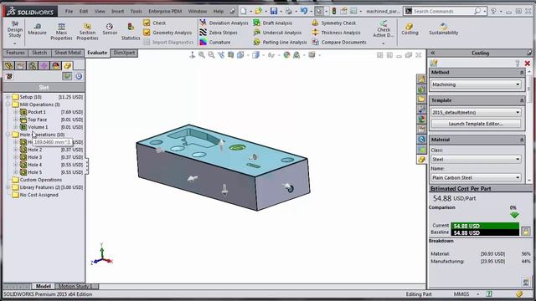This screenshot has height=301, width=536.
Task: Collapse the Template section
Action: point(522,100)
